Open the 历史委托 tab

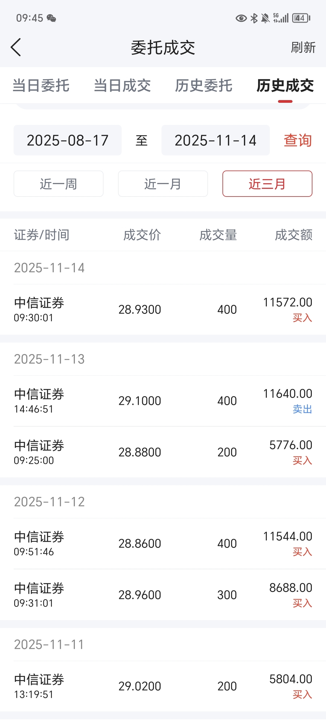(x=204, y=86)
